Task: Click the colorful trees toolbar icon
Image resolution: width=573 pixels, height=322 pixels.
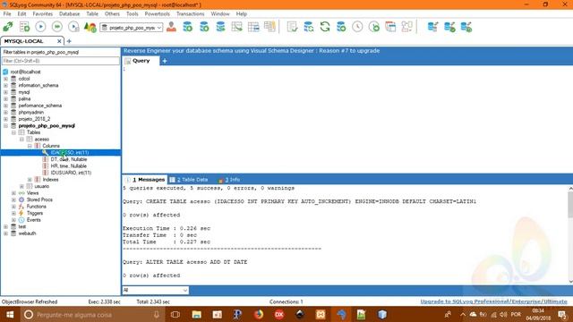Action: click(x=90, y=27)
